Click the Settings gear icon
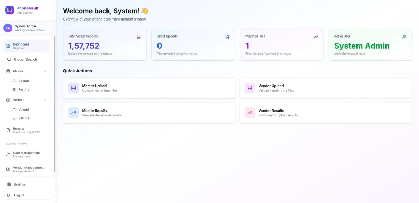 [9, 185]
